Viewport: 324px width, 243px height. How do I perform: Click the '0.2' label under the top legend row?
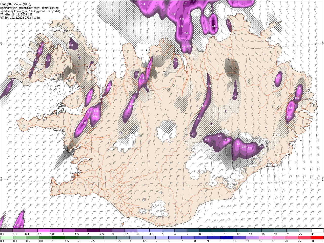3,234
